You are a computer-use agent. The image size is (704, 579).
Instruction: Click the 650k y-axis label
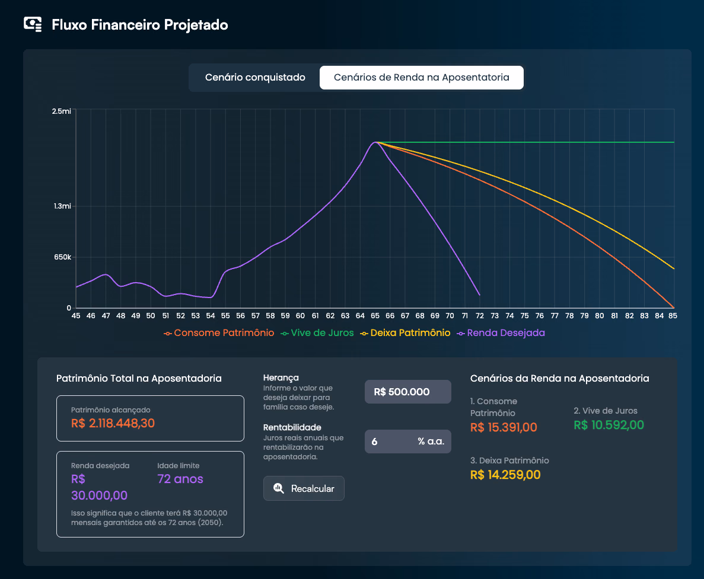click(62, 257)
